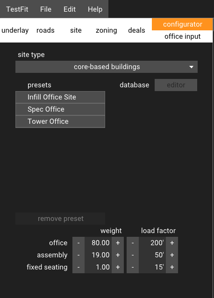Increase office weight with plus button

[x=118, y=243]
